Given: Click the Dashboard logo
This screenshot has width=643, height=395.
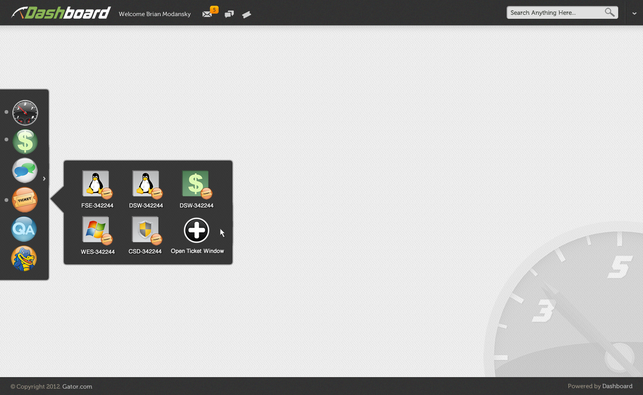Looking at the screenshot, I should [x=61, y=12].
